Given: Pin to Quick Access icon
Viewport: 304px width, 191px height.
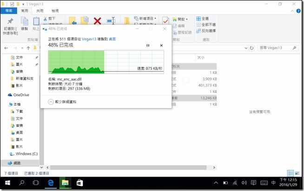Looking at the screenshot, I should (x=10, y=21).
